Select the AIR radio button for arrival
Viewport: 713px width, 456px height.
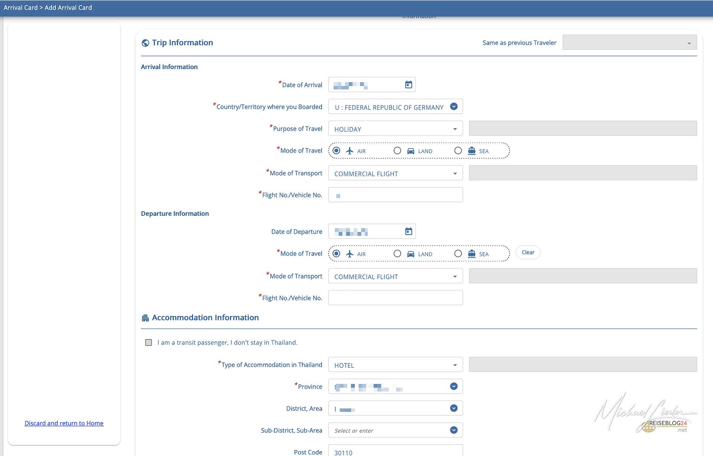[336, 151]
